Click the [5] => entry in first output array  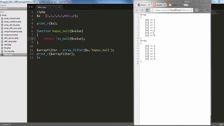click(x=149, y=33)
